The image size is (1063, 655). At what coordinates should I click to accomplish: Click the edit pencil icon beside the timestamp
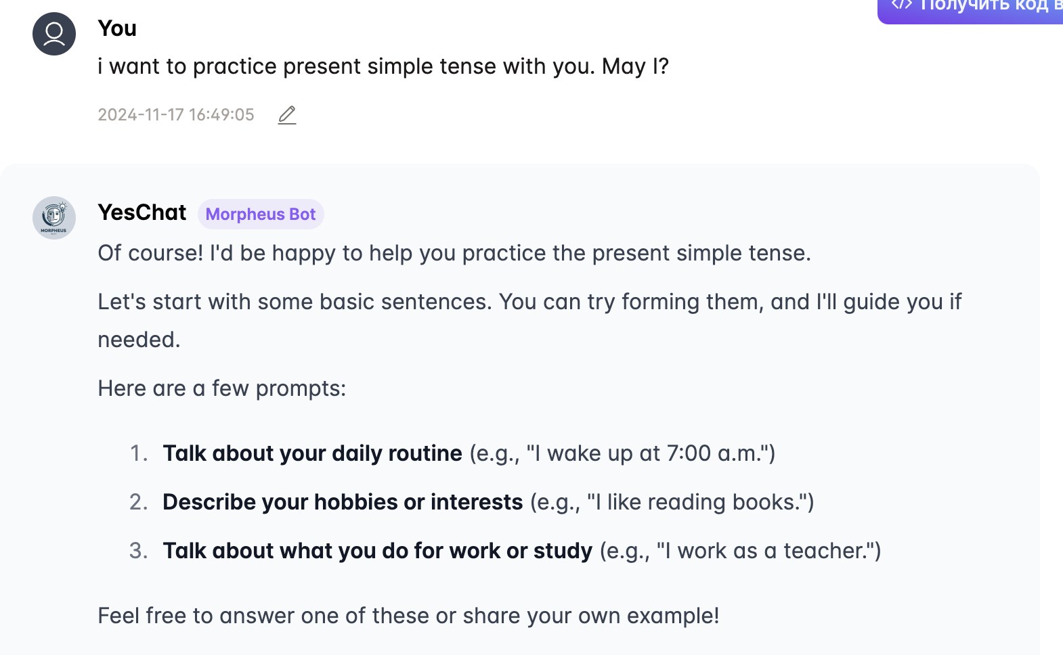tap(287, 115)
